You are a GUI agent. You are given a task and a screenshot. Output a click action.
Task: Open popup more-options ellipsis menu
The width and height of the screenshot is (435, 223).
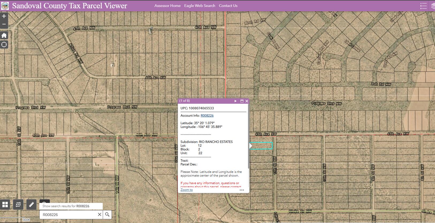pos(242,190)
